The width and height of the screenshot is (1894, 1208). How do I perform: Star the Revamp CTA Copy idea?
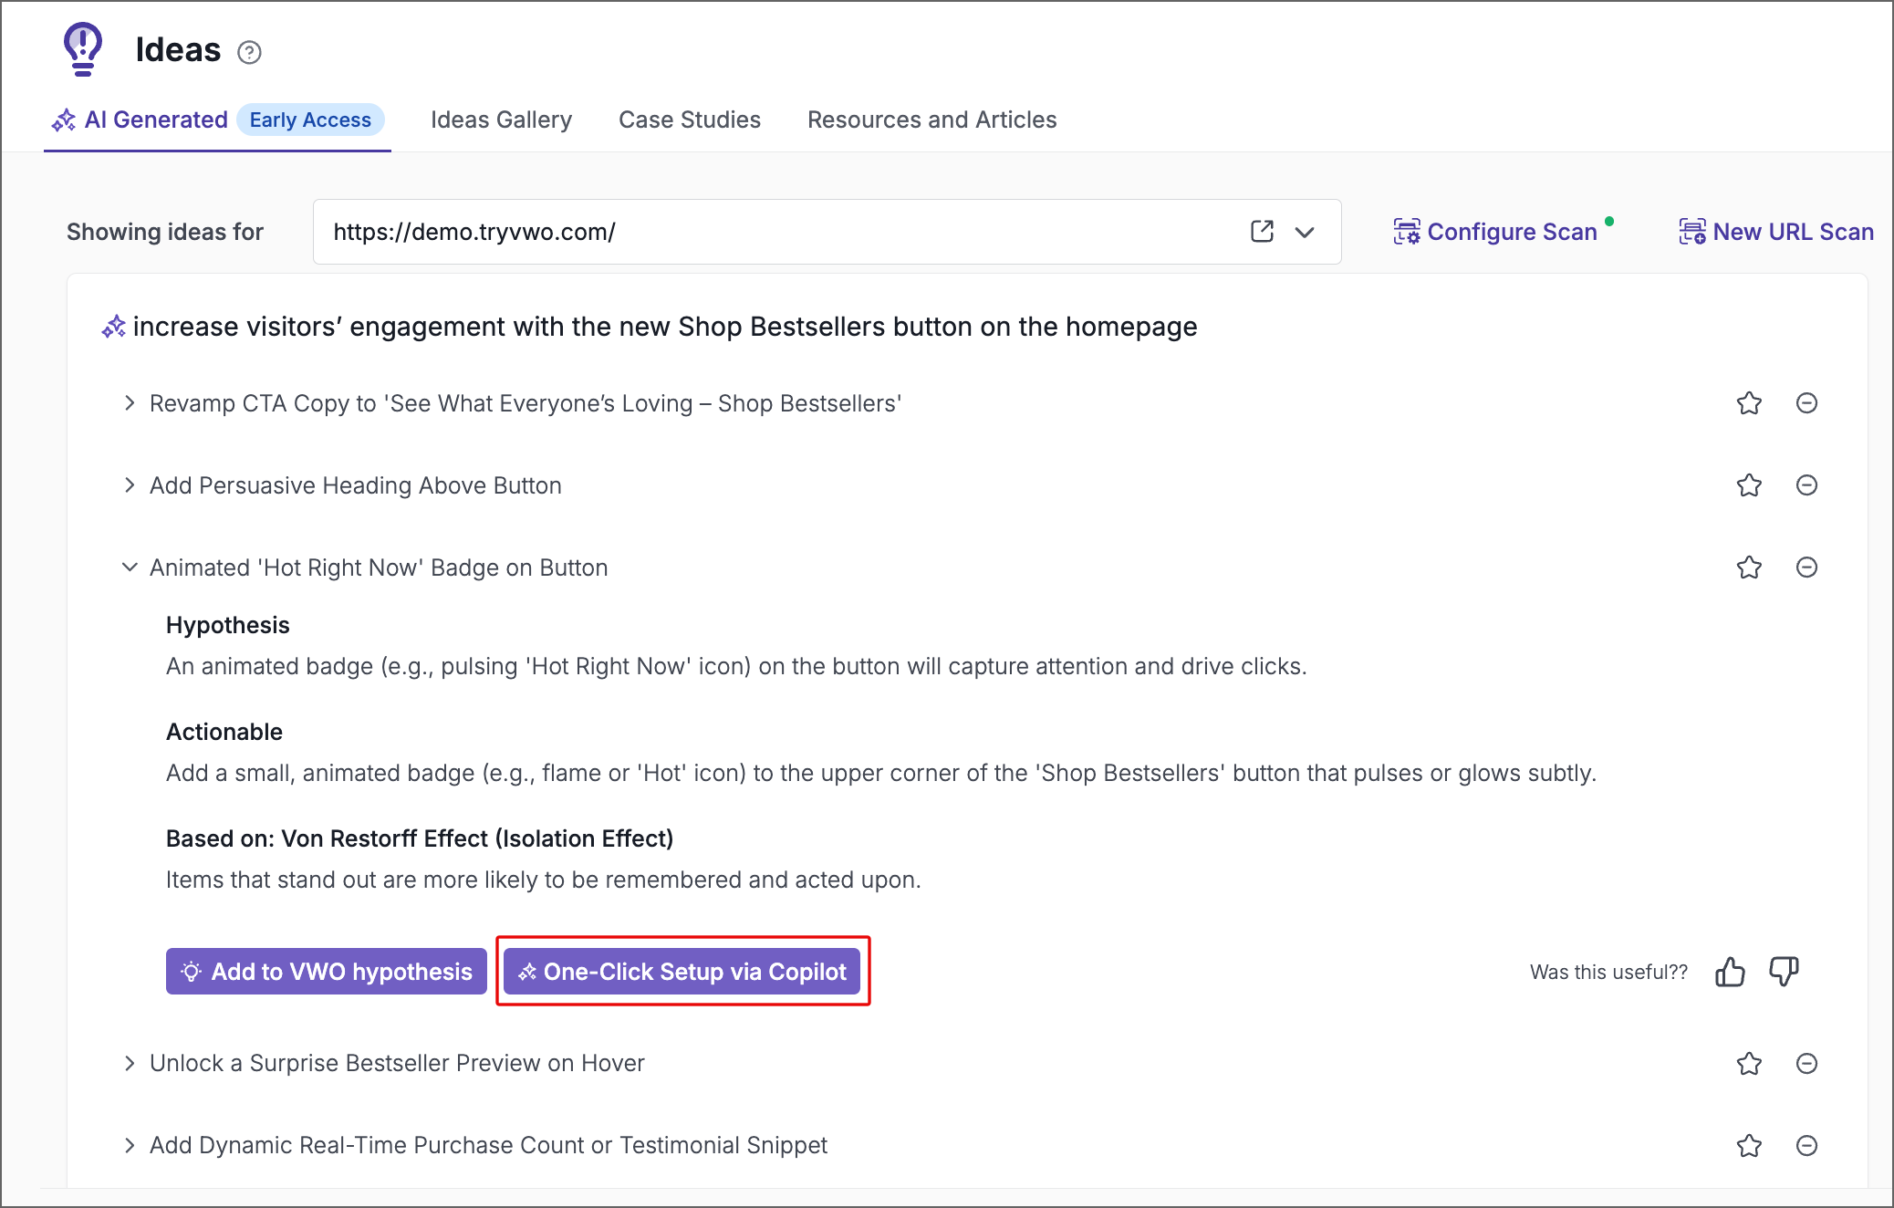pyautogui.click(x=1749, y=403)
